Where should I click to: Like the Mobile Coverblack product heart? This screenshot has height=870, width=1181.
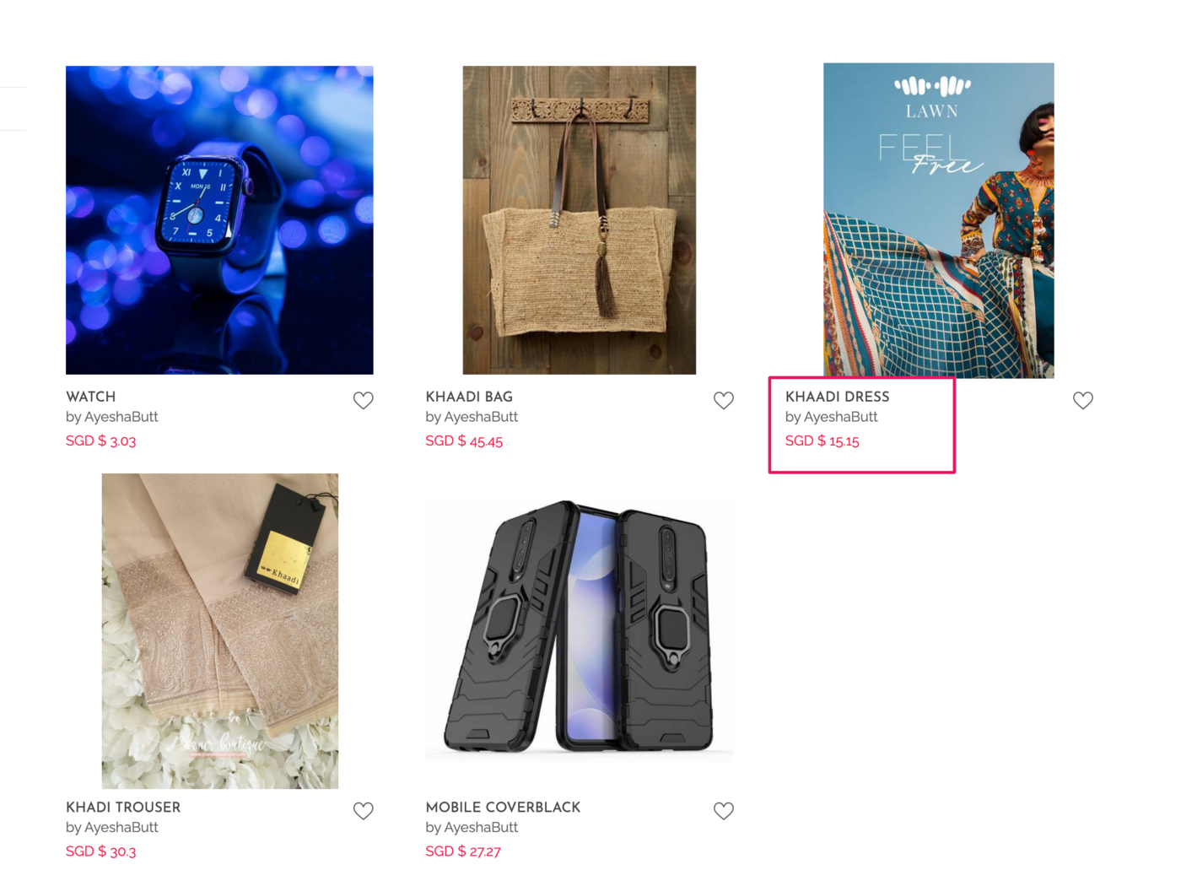(724, 811)
